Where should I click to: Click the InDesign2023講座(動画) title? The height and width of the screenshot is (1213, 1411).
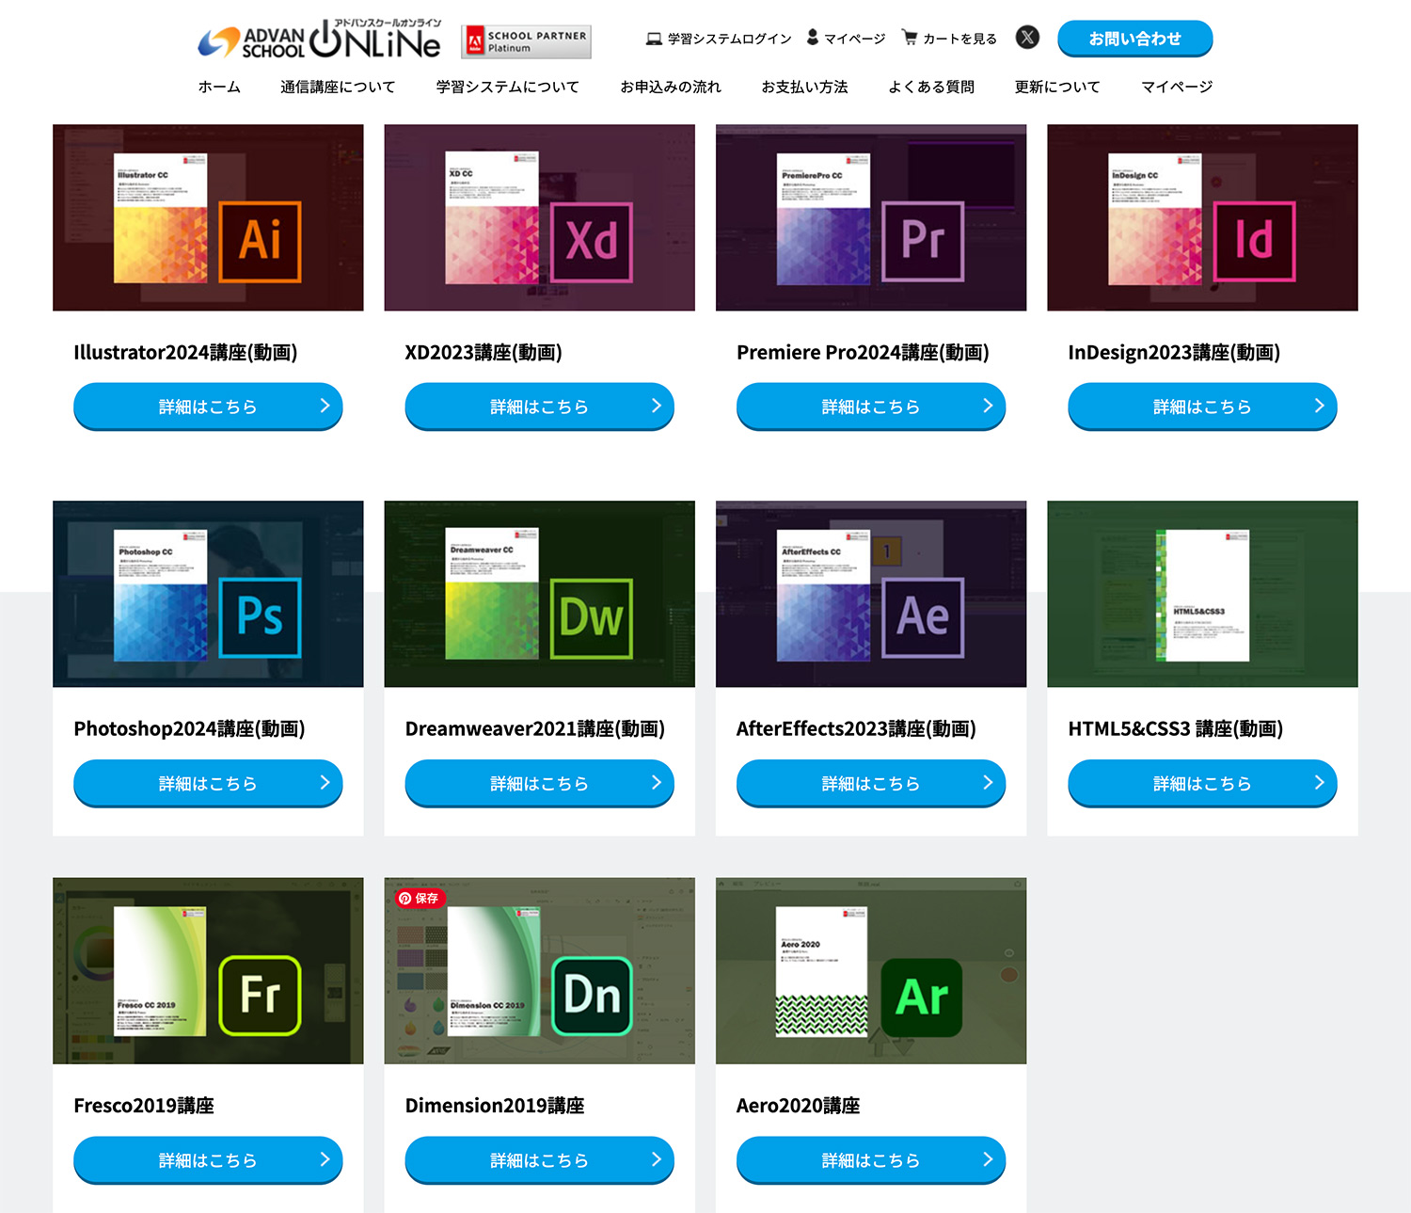click(1174, 352)
